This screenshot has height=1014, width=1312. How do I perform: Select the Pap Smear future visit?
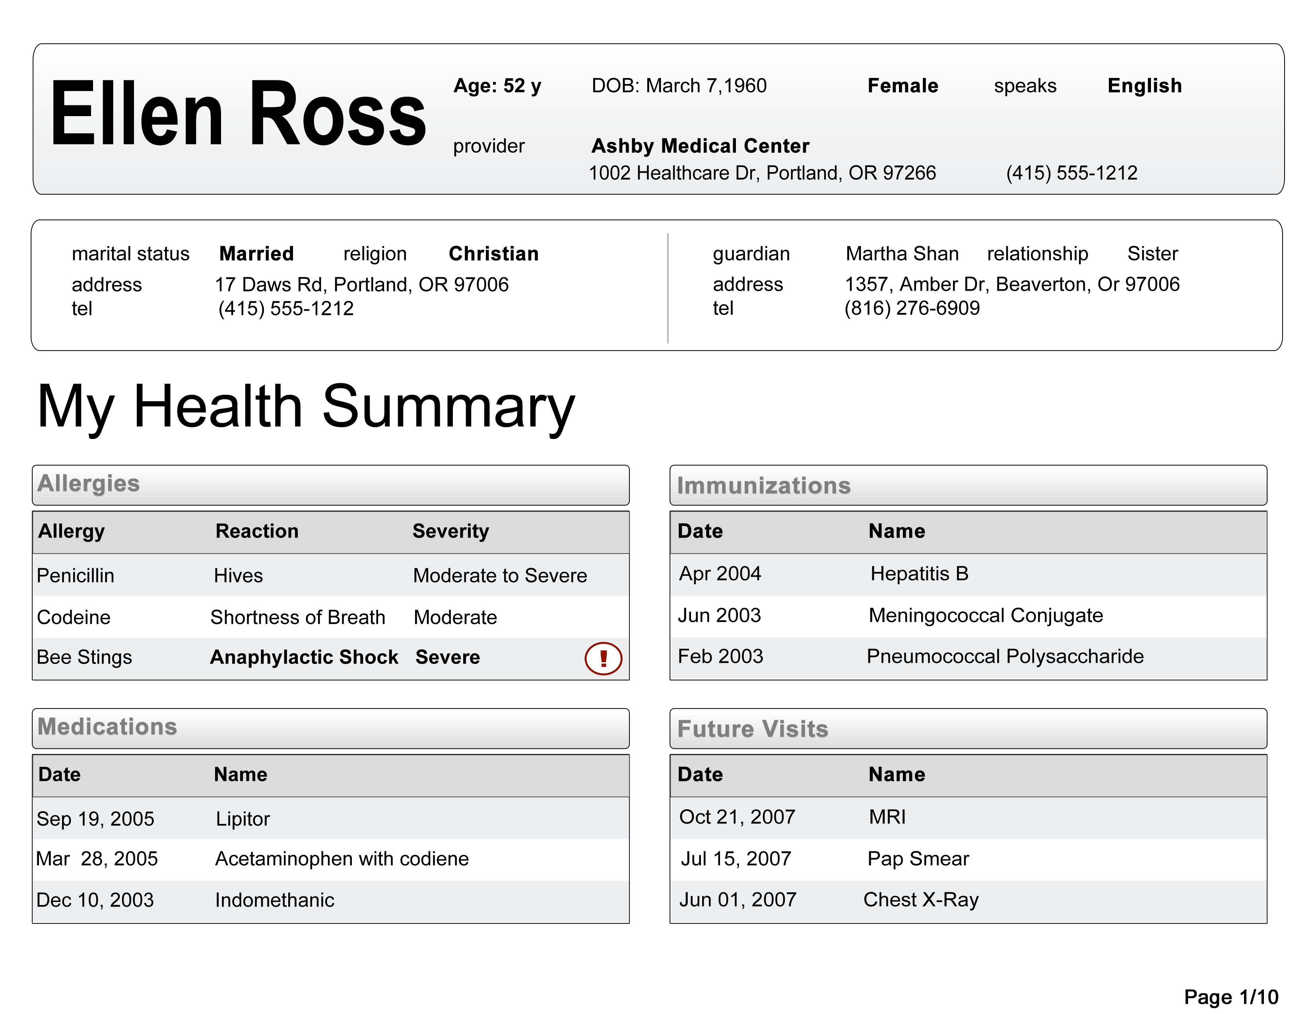pos(917,859)
